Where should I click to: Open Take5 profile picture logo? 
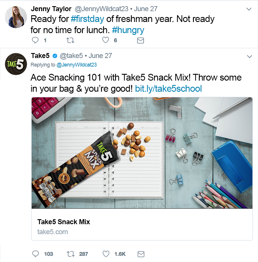point(16,64)
